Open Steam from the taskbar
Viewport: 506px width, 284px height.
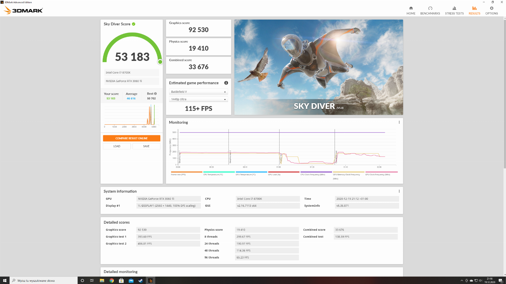(141, 281)
